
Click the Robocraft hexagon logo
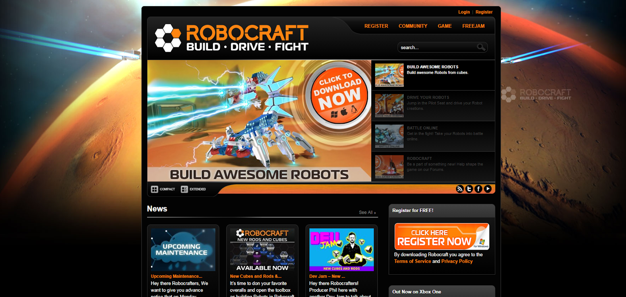point(168,38)
